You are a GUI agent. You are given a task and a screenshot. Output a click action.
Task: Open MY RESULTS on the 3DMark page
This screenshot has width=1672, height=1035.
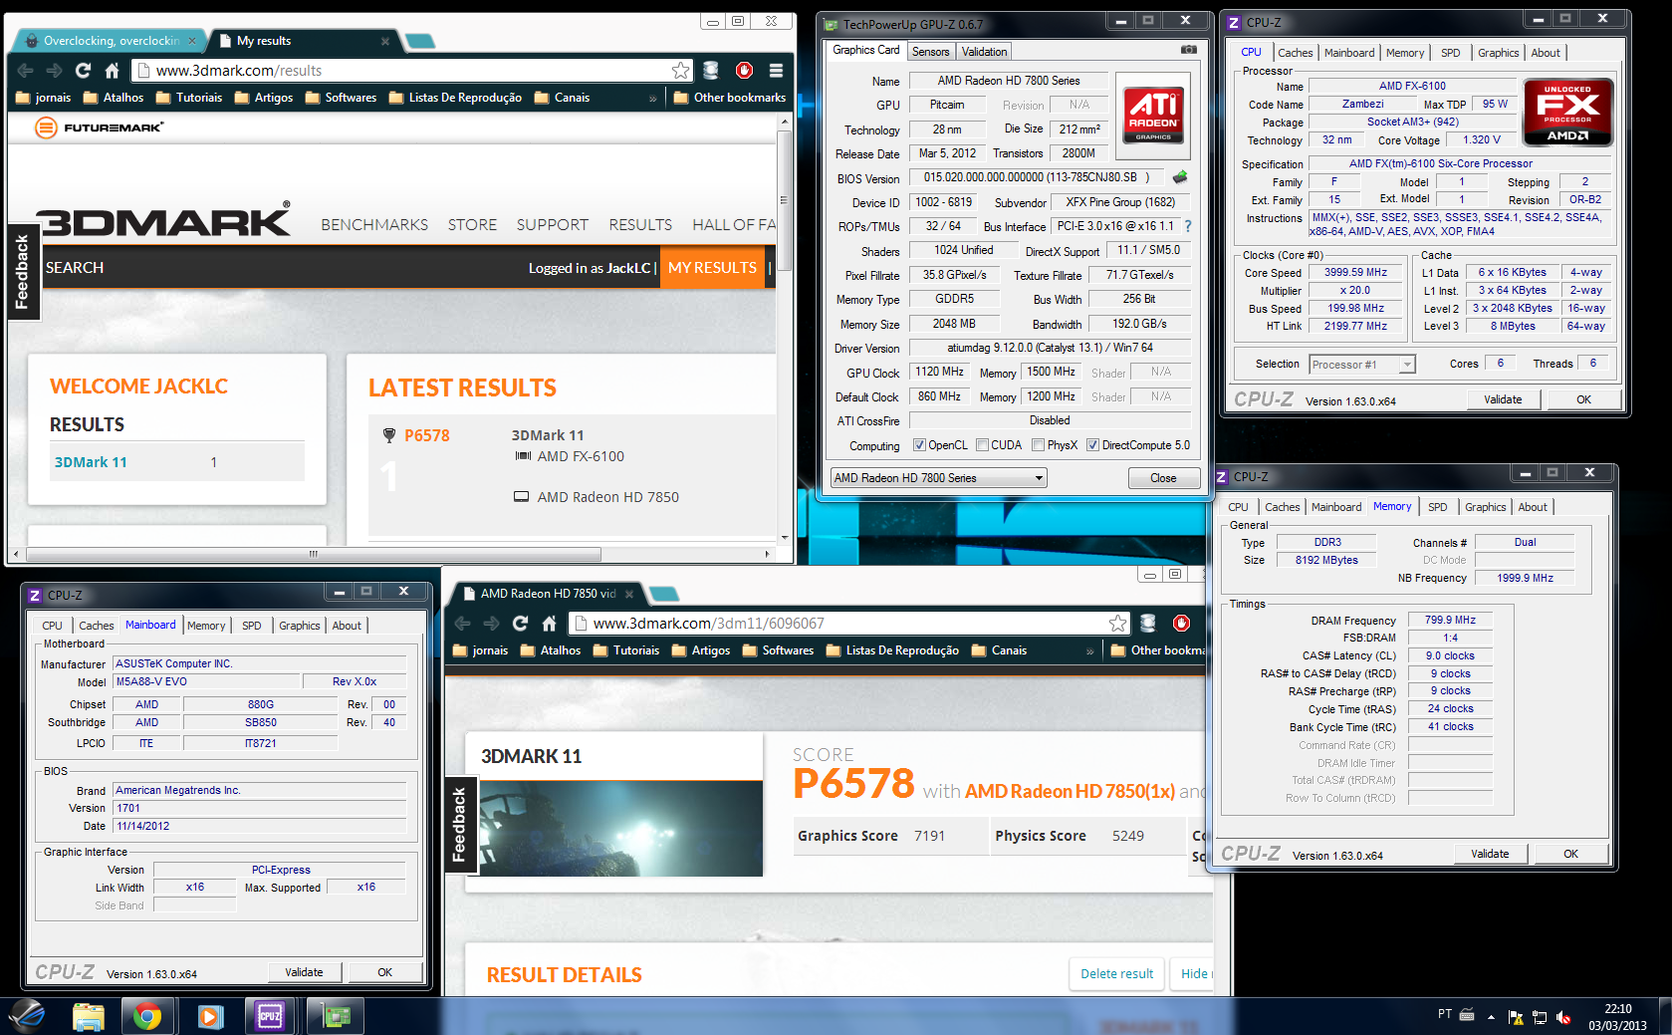(712, 268)
